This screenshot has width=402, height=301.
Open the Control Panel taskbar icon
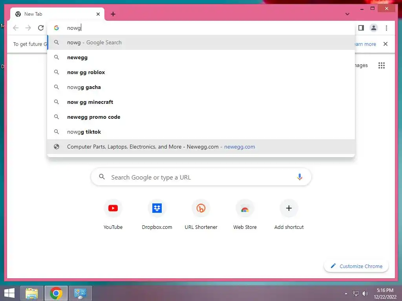point(80,293)
